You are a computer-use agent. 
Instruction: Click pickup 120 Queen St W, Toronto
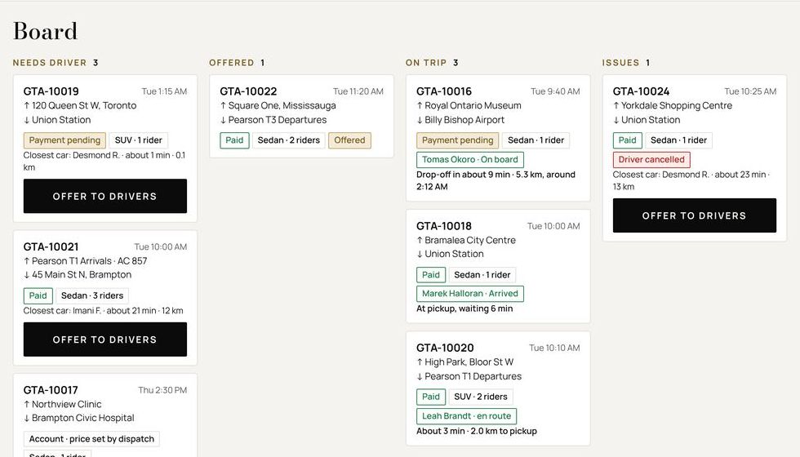click(x=80, y=105)
